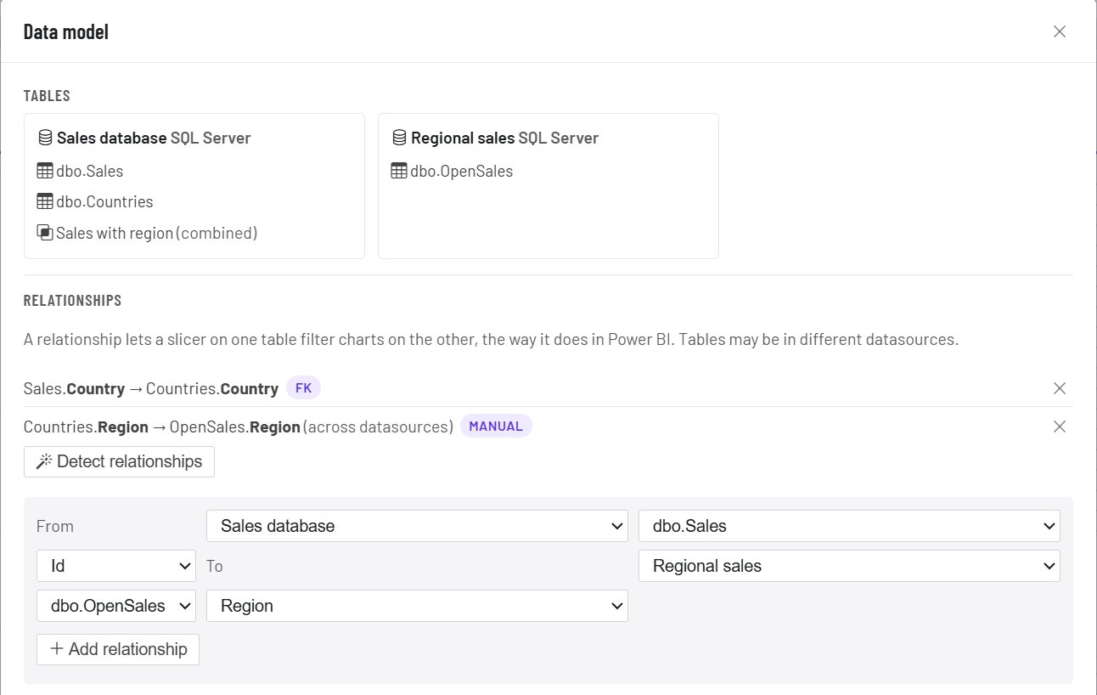Click the Sales database SQL Server heading
1097x695 pixels.
click(154, 138)
